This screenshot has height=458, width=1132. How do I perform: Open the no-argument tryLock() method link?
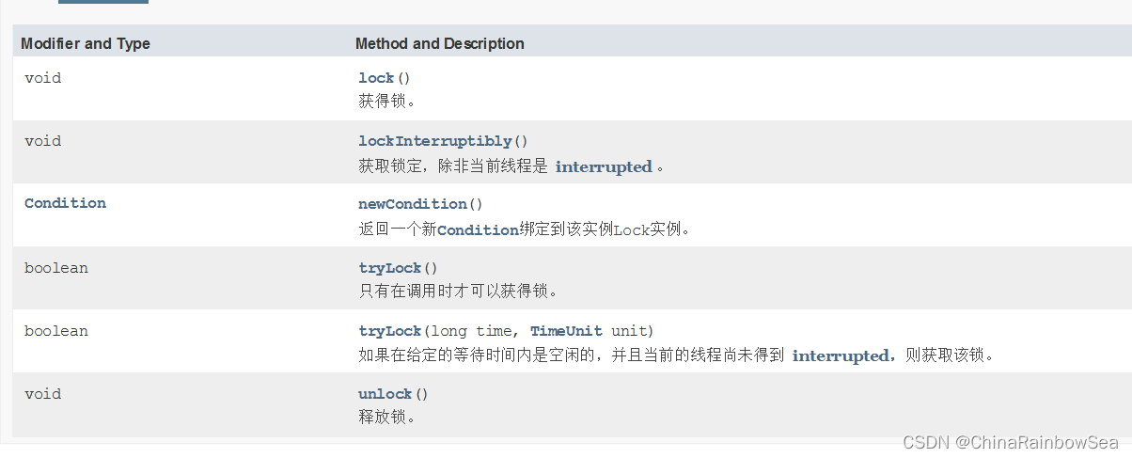pyautogui.click(x=390, y=268)
